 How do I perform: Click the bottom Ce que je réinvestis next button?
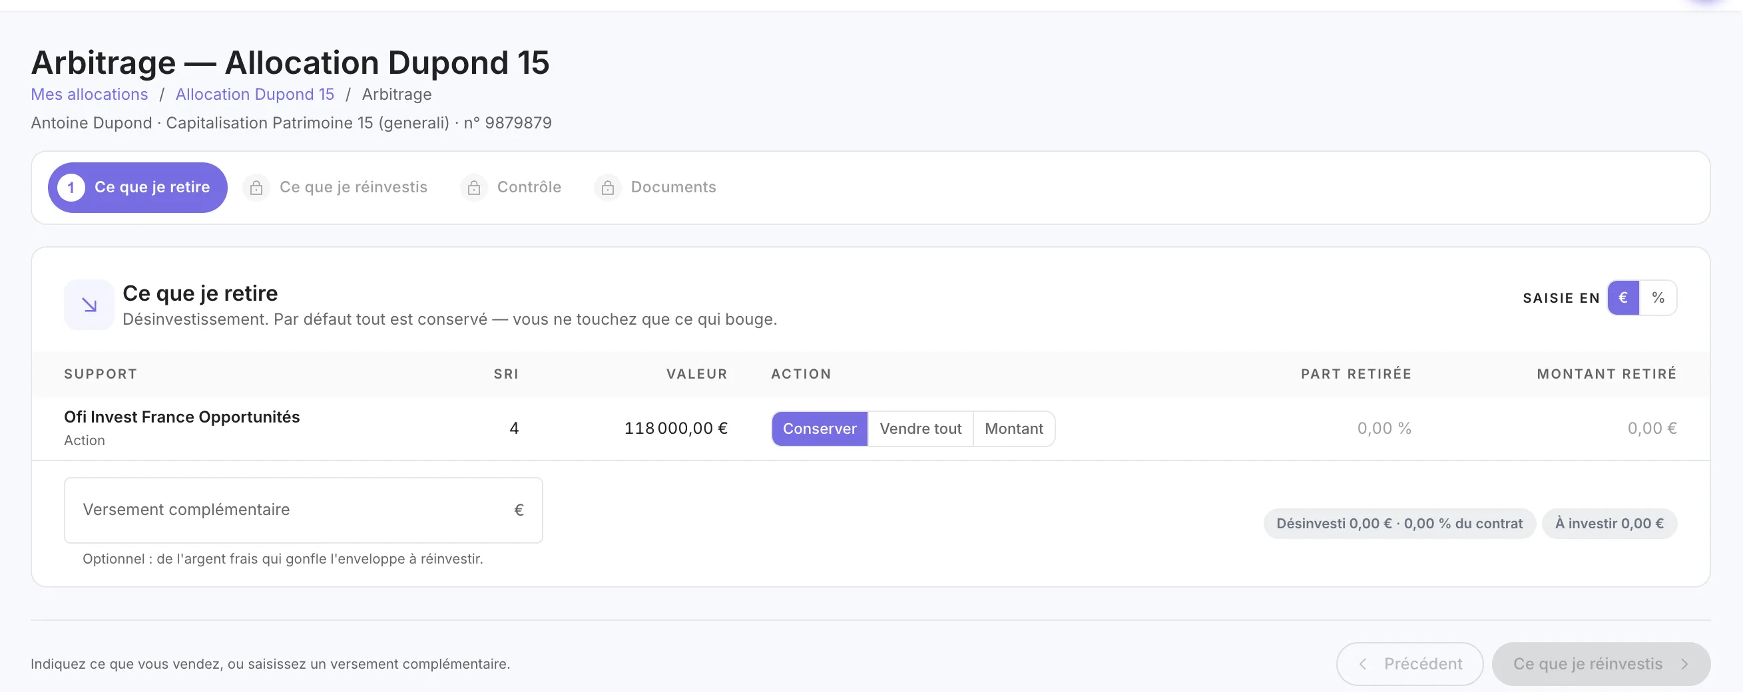click(1601, 663)
